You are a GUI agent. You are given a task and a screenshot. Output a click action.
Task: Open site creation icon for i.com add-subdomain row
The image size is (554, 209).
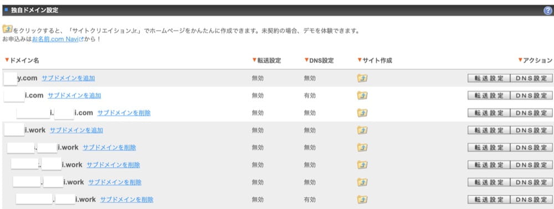pyautogui.click(x=362, y=96)
